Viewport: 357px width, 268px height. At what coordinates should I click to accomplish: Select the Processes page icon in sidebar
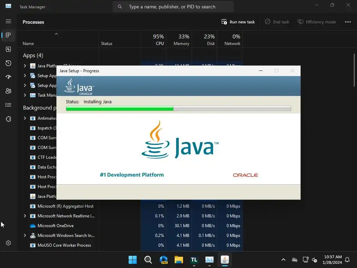click(x=8, y=35)
